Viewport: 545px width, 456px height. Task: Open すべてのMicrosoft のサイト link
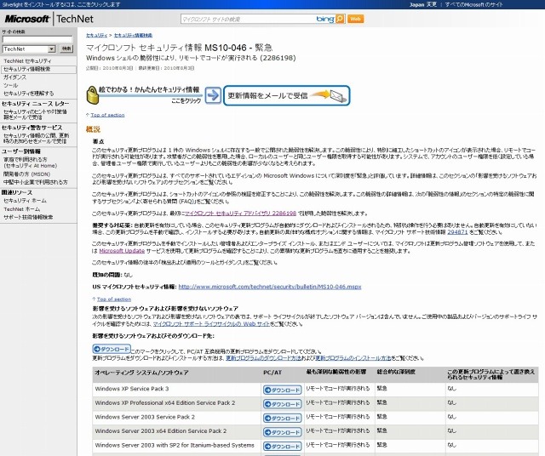point(473,4)
